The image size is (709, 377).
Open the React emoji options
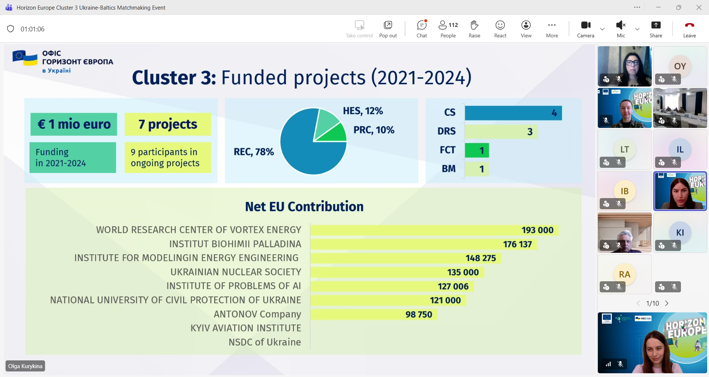coord(500,29)
